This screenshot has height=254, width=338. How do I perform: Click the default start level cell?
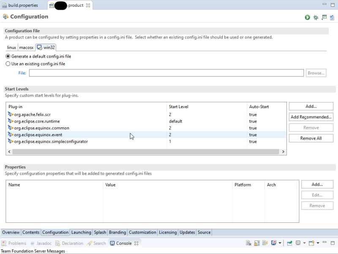point(175,121)
